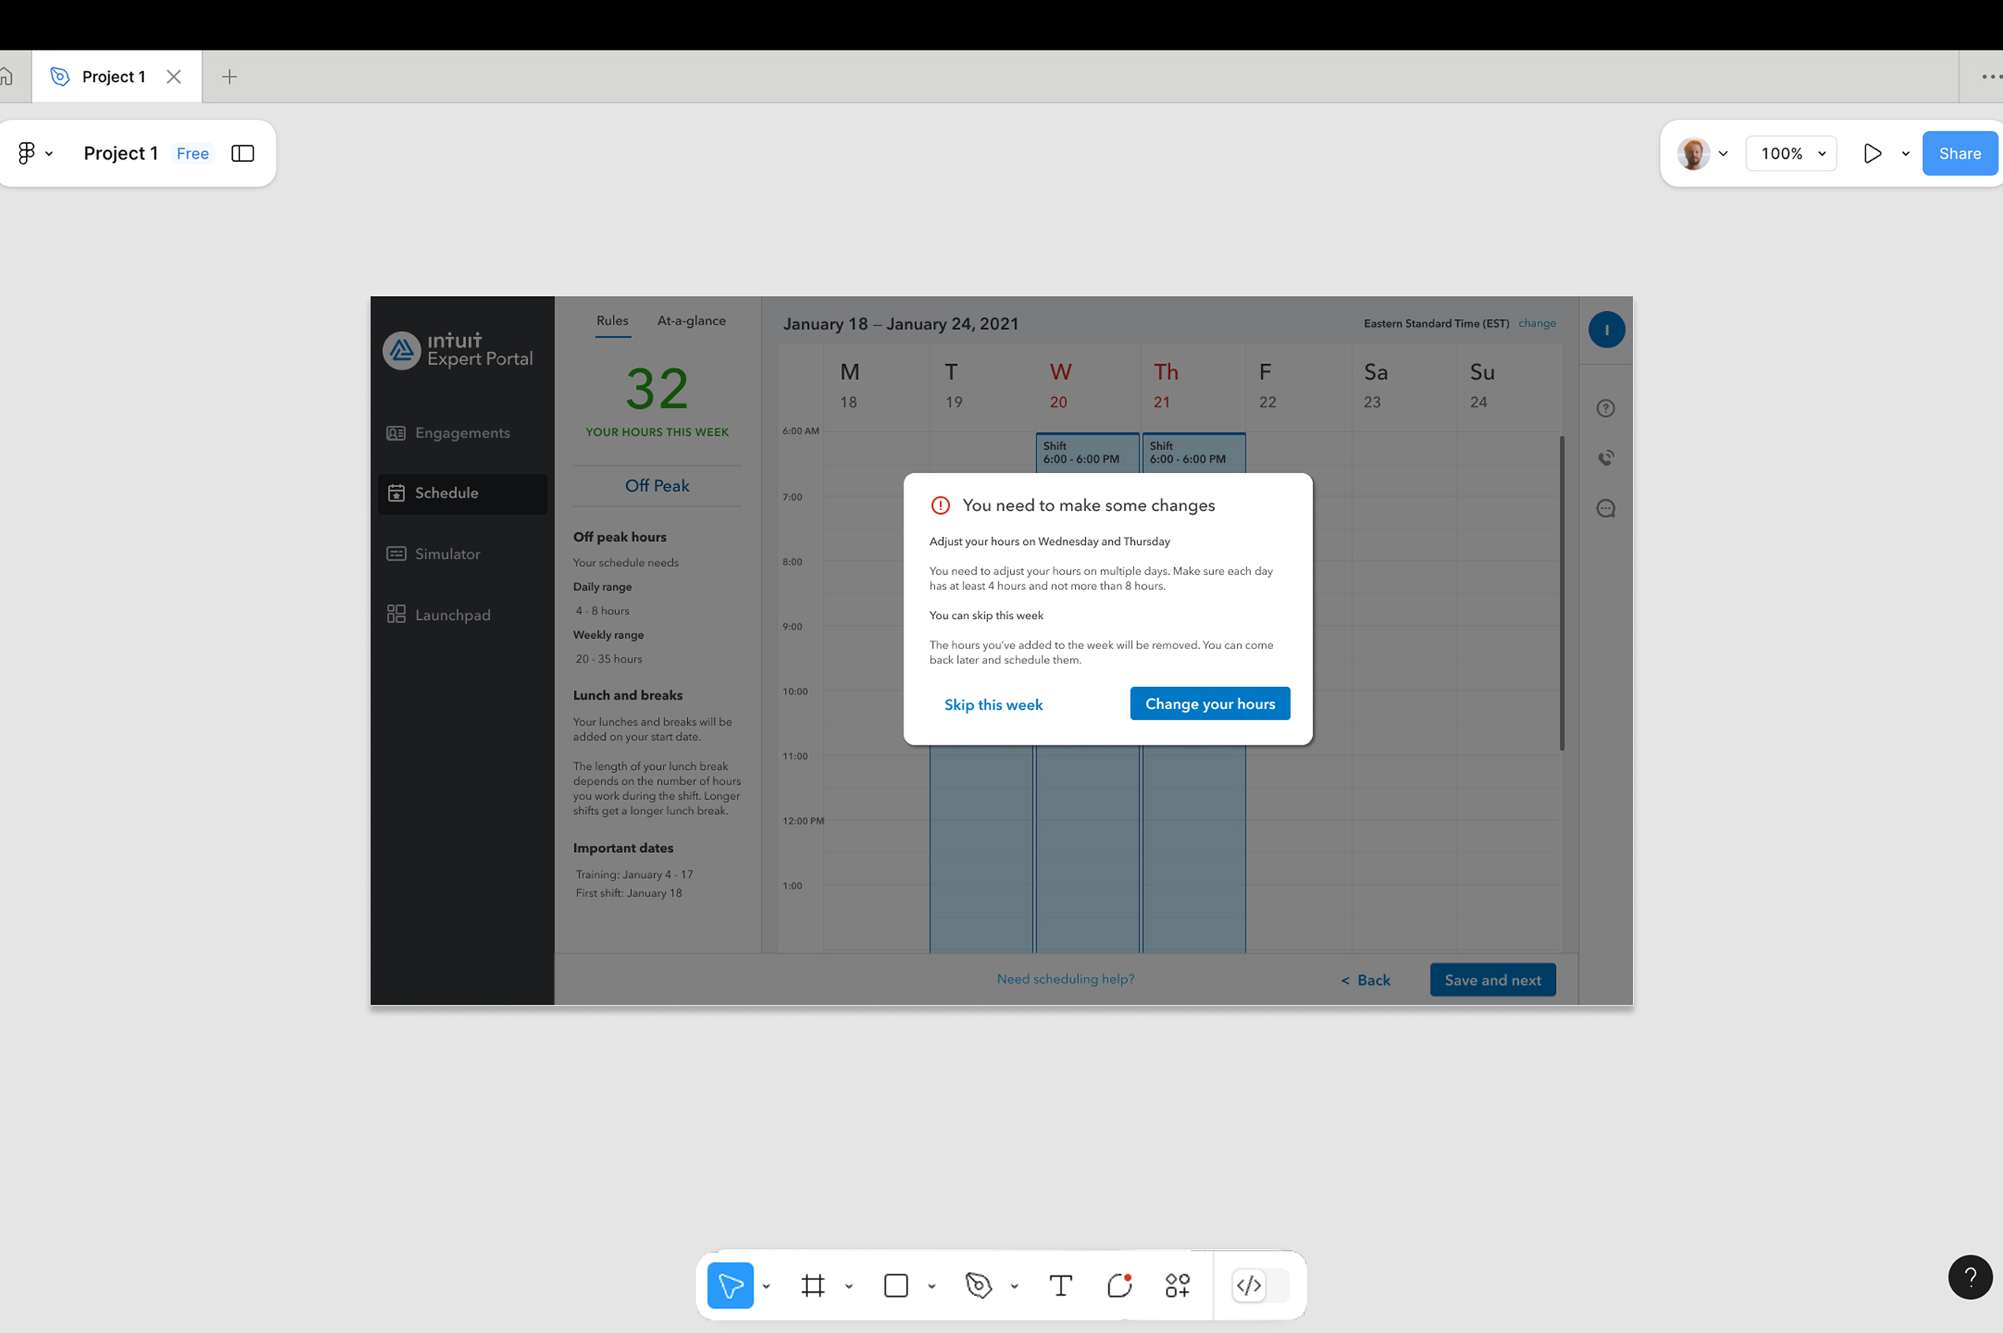Click the Skip this week link
This screenshot has width=2003, height=1333.
tap(993, 704)
